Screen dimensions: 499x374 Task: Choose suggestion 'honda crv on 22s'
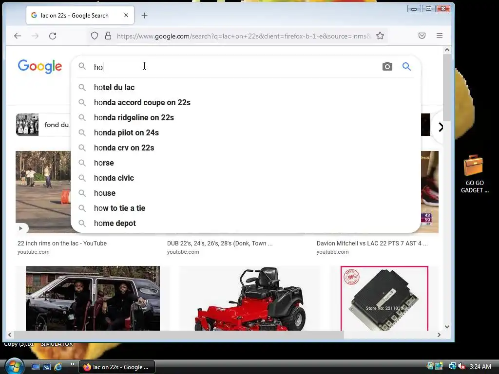246,148
